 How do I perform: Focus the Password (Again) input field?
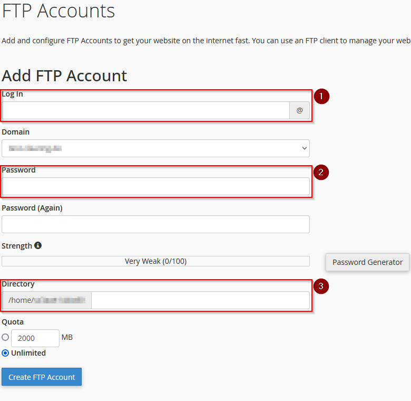[155, 224]
